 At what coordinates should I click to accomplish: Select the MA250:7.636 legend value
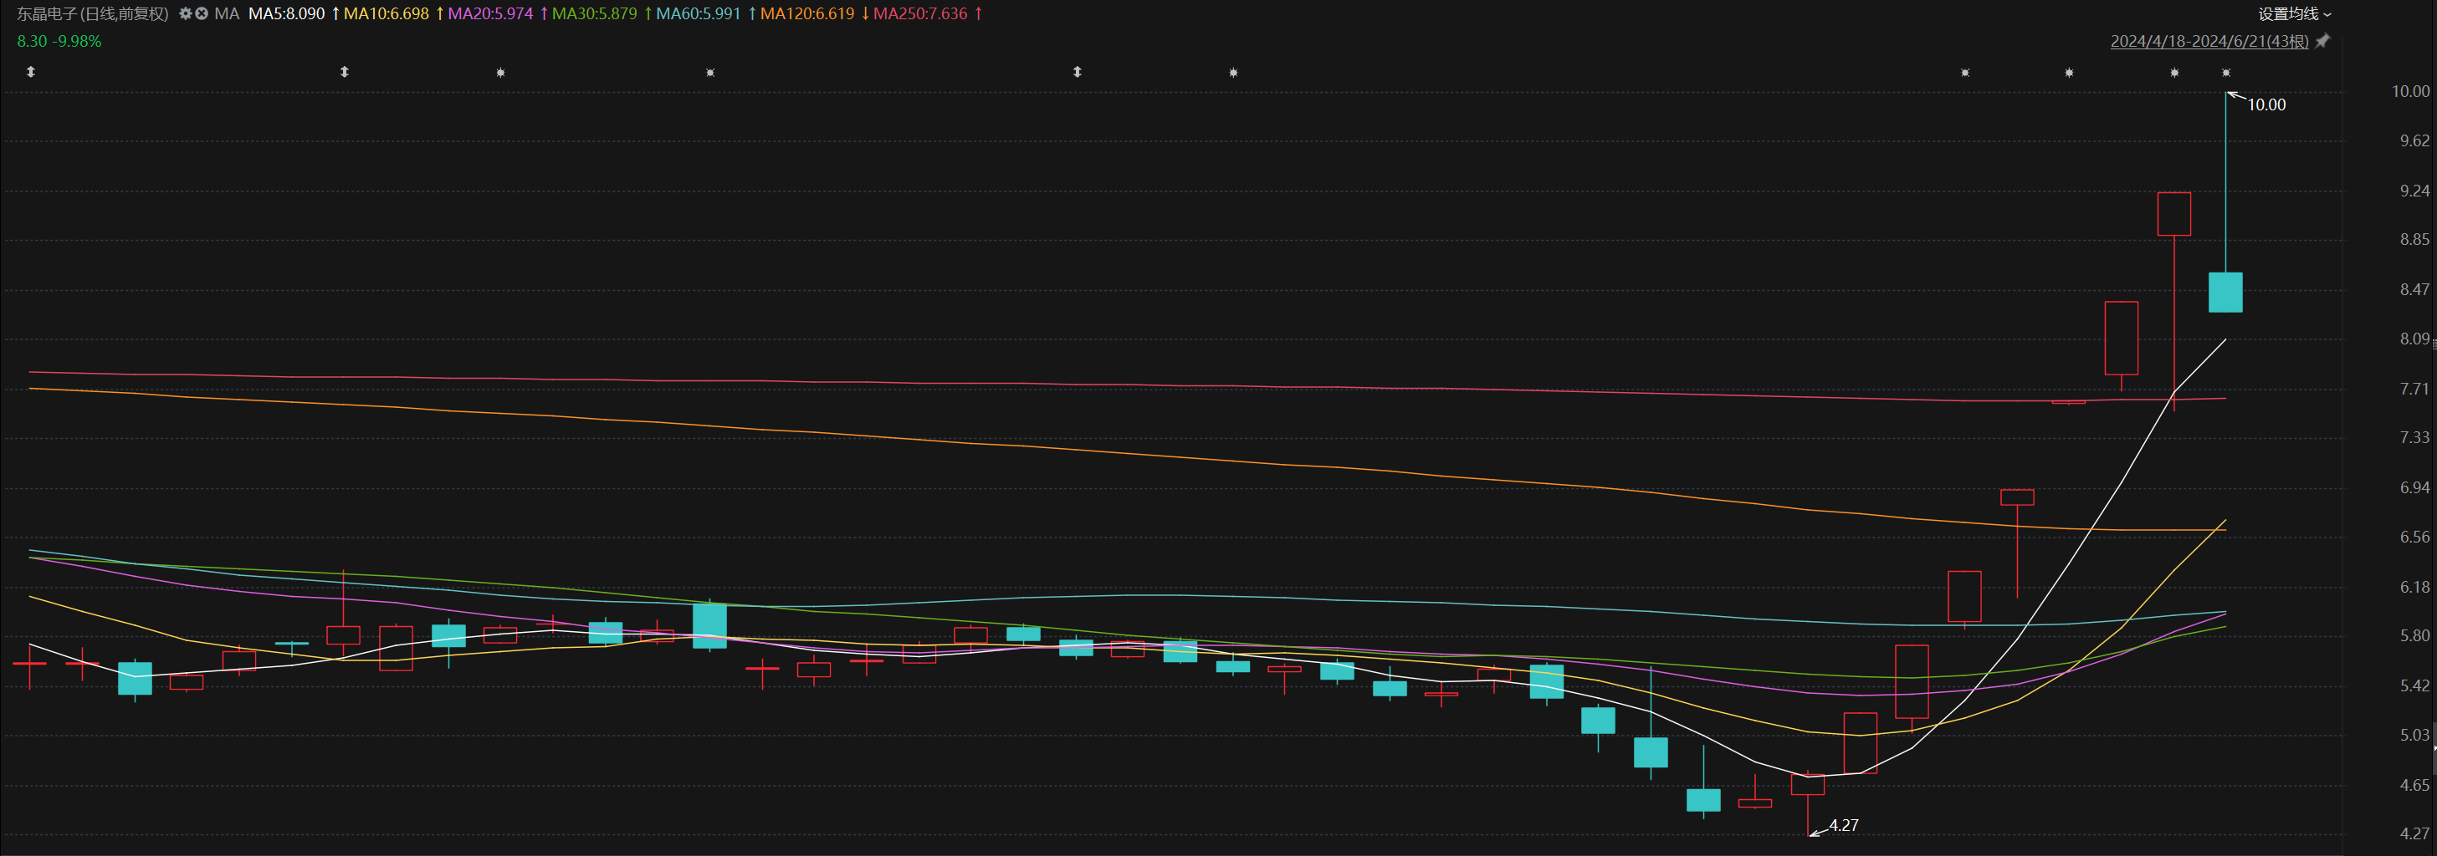click(920, 14)
